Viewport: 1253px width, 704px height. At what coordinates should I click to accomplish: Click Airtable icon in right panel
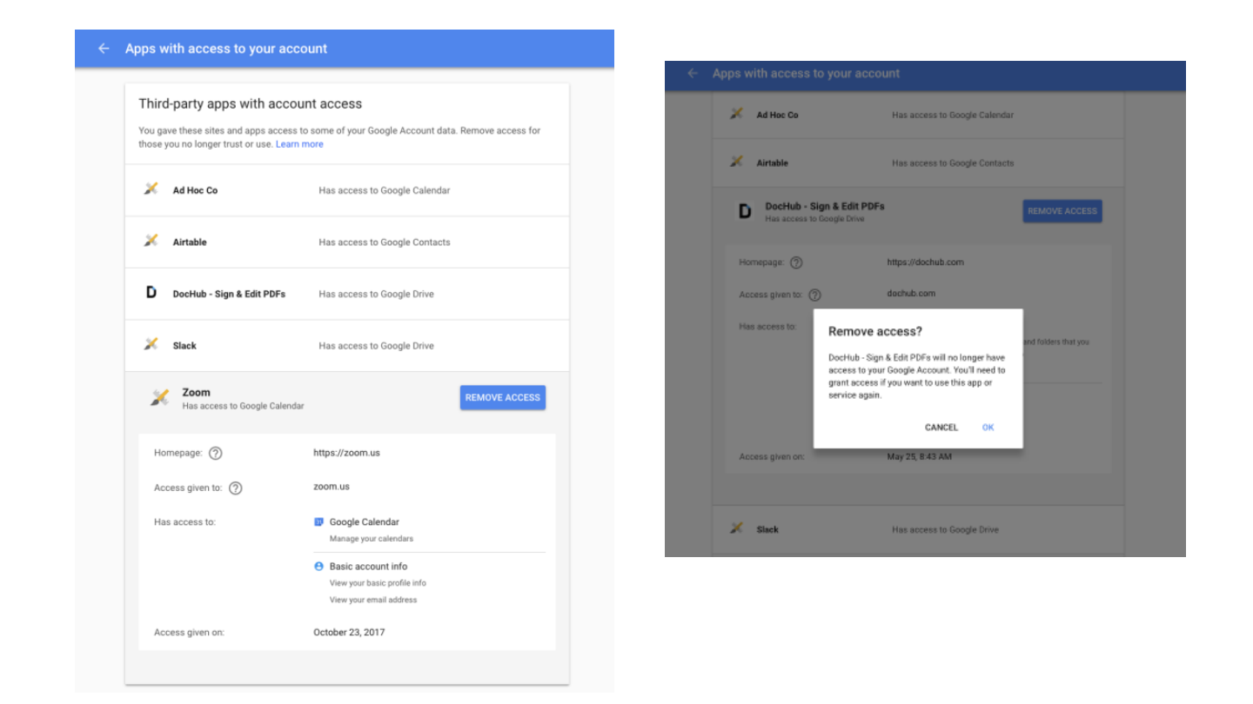(x=737, y=162)
